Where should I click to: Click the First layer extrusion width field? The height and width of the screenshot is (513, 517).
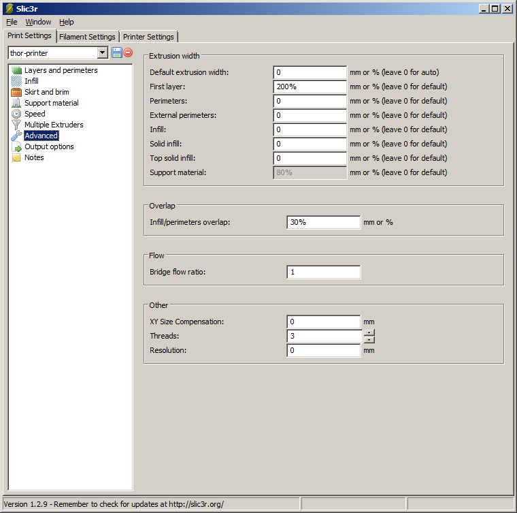(310, 87)
